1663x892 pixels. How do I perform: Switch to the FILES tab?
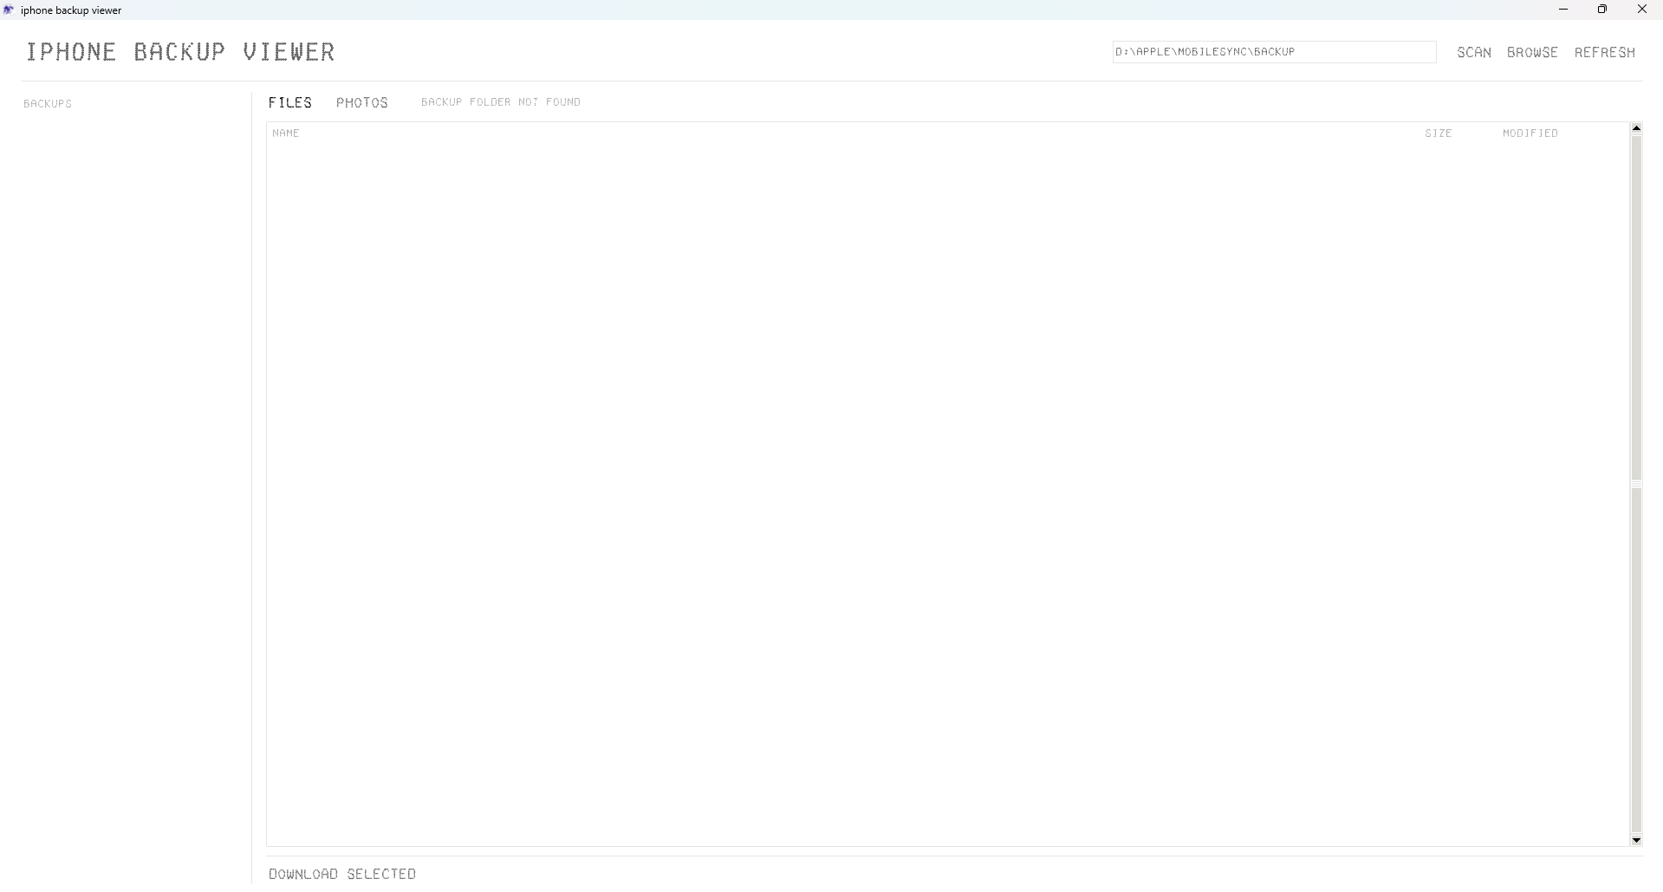coord(290,102)
